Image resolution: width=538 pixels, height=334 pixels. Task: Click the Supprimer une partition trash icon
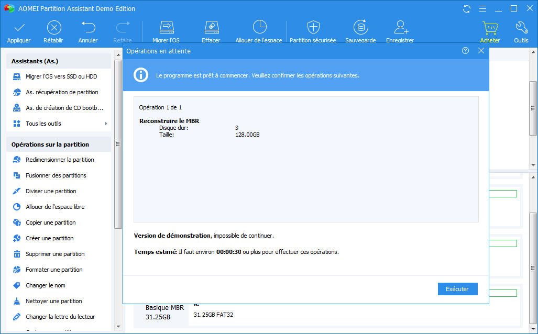16,254
